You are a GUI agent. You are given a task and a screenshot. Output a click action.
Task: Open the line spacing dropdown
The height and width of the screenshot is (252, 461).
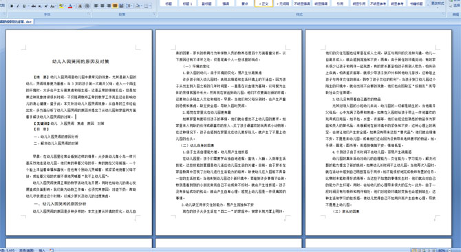(x=129, y=5)
